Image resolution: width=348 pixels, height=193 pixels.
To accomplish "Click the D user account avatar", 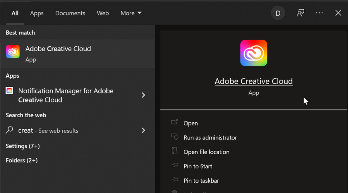I will coord(278,13).
